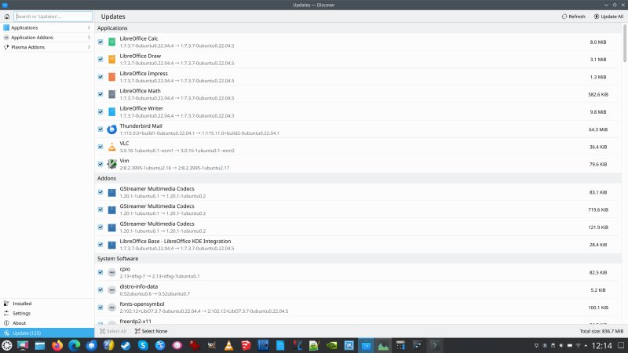Open the Settings page in sidebar

click(47, 313)
